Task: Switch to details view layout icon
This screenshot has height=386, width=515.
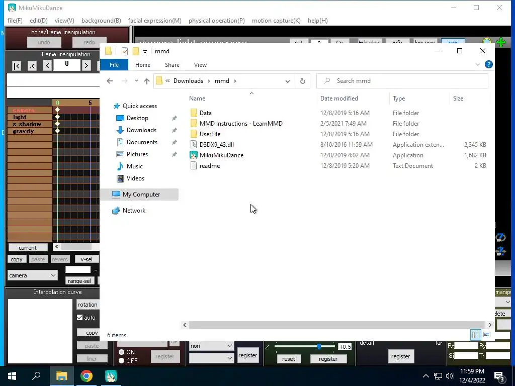Action: tap(476, 335)
